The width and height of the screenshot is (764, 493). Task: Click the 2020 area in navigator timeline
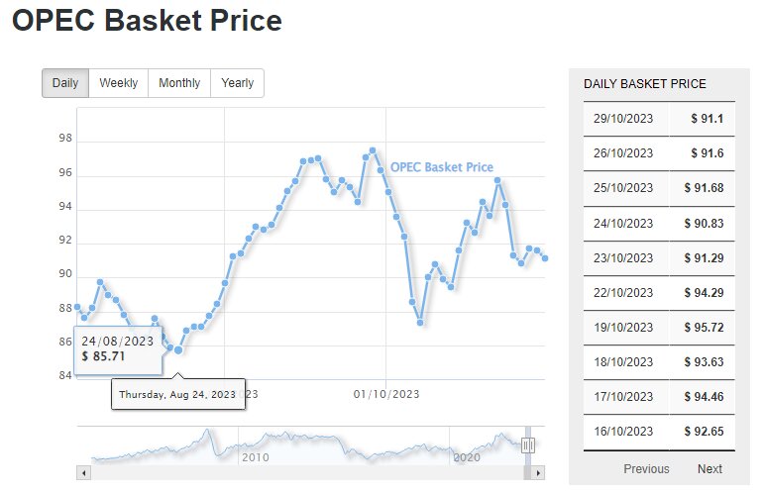tap(467, 457)
